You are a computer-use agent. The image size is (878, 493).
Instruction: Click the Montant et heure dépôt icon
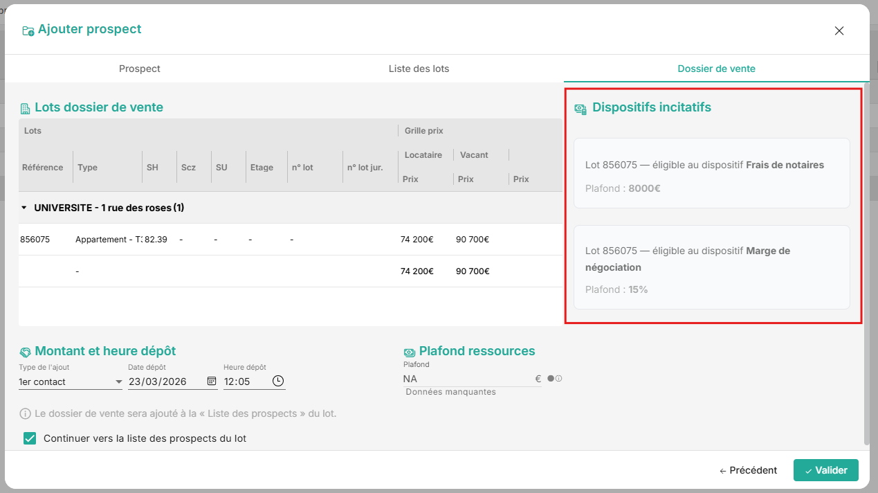[26, 352]
